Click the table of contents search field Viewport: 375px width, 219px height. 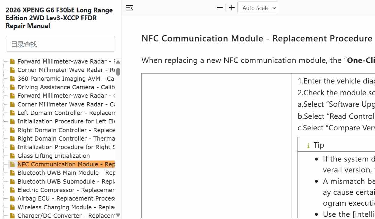pyautogui.click(x=60, y=44)
